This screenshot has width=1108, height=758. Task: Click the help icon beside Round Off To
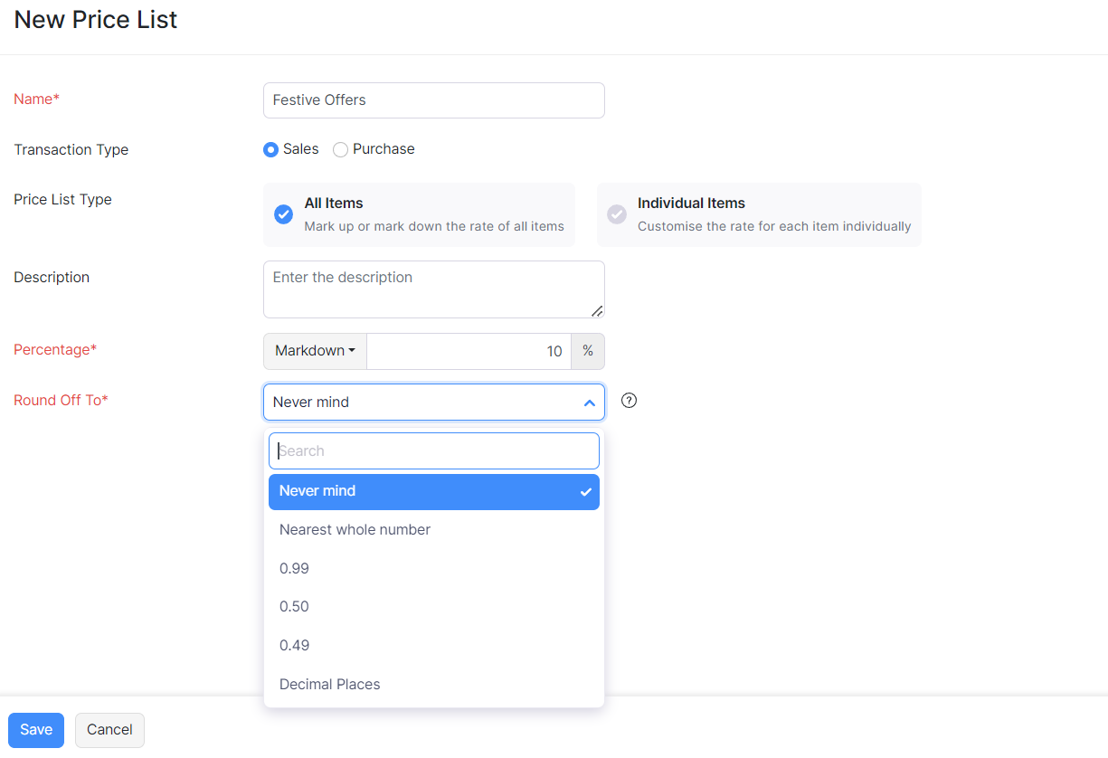[630, 401]
